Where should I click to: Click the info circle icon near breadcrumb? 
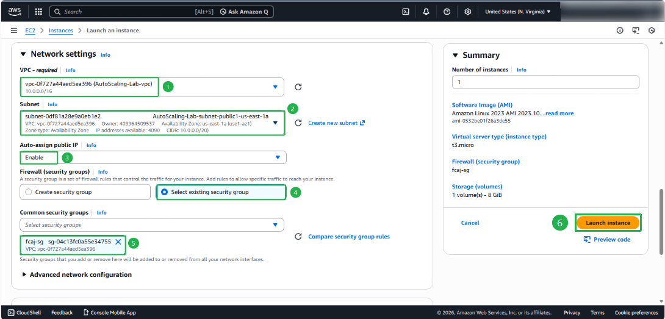[x=620, y=30]
